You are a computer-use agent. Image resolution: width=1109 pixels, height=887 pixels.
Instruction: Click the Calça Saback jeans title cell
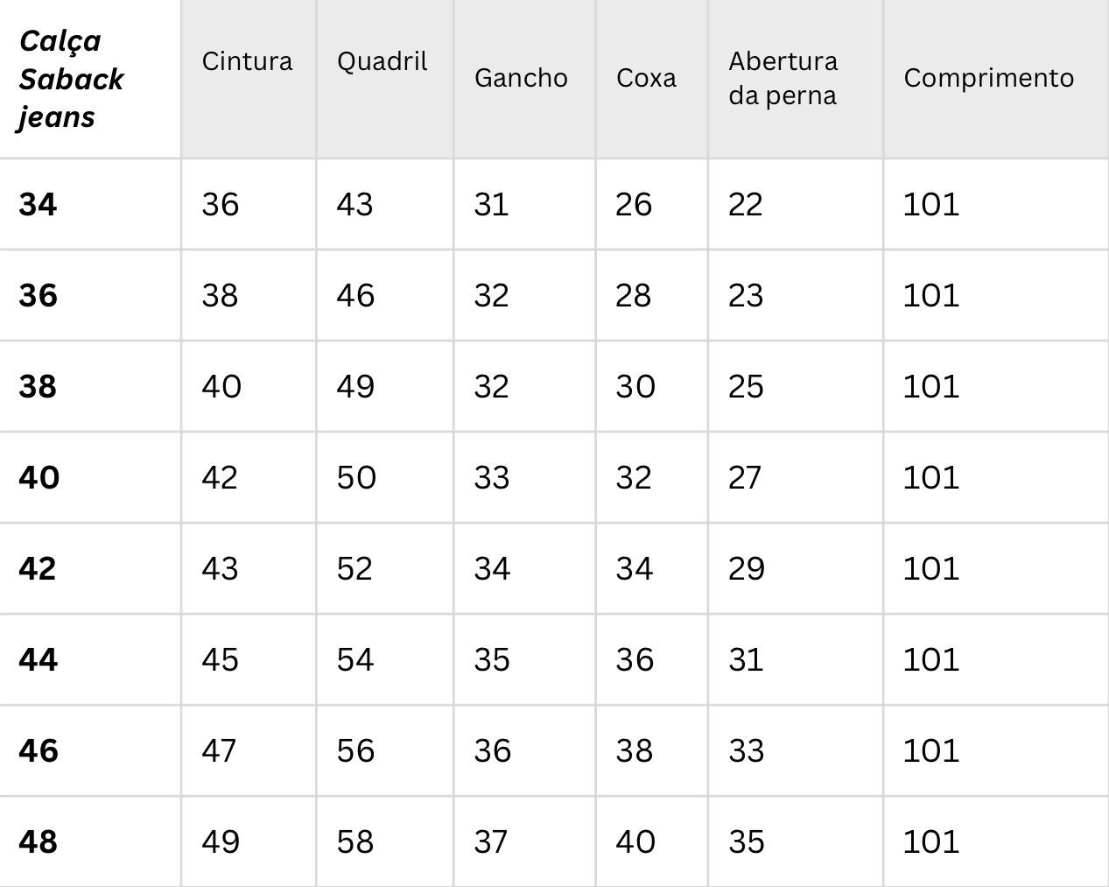[x=71, y=79]
